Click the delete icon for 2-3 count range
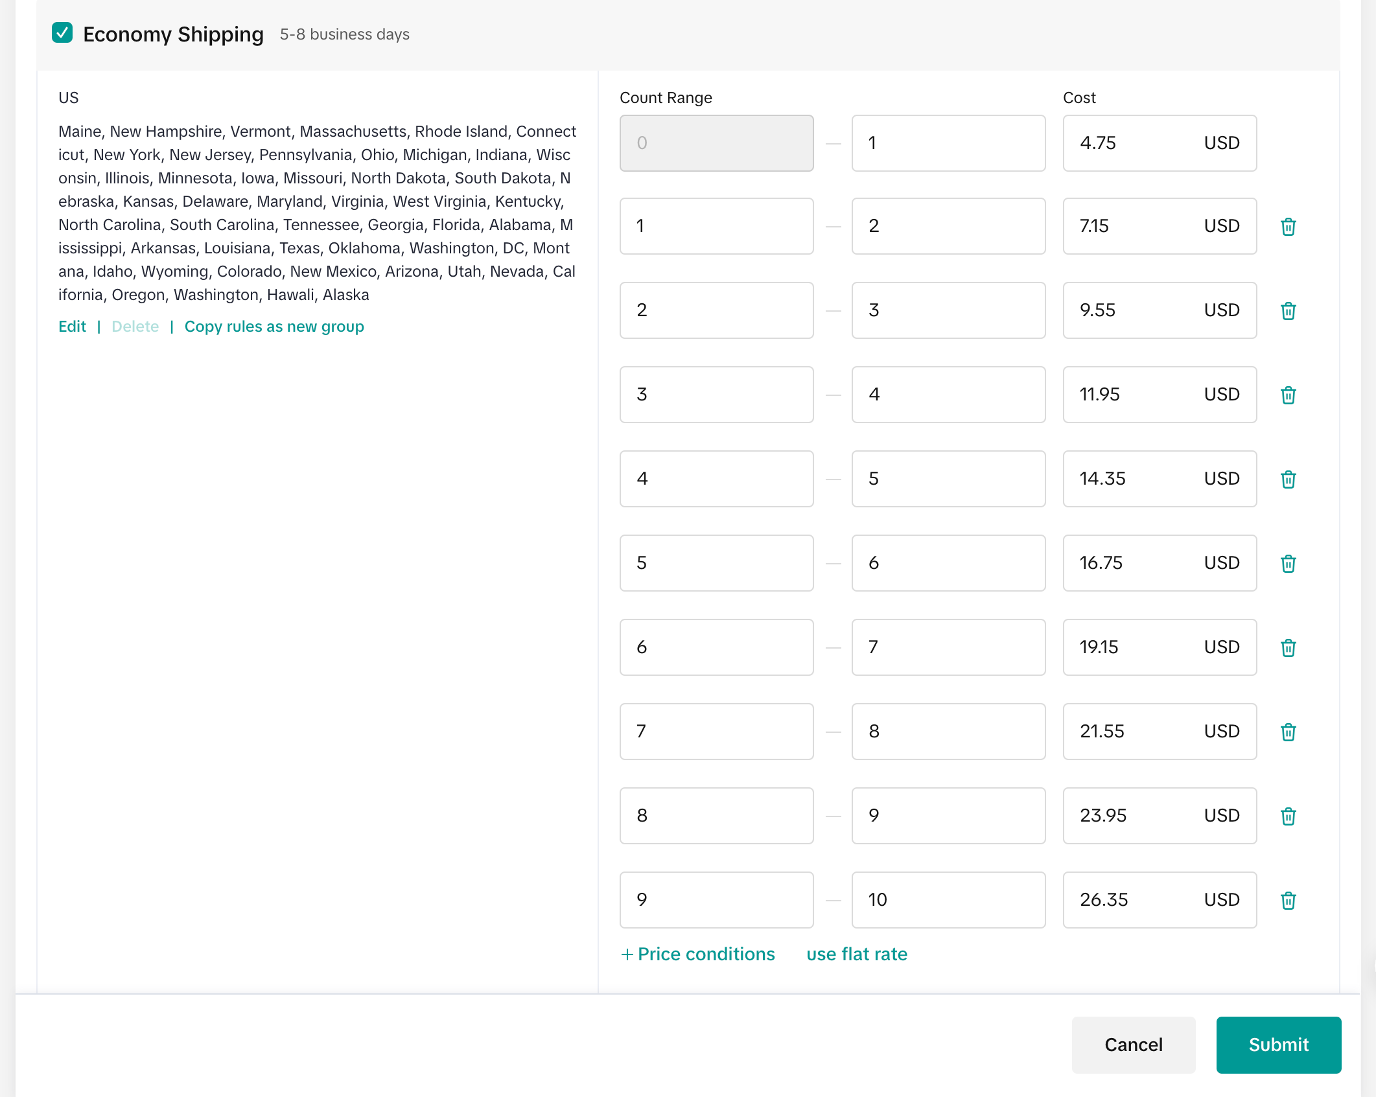This screenshot has width=1376, height=1097. point(1288,310)
